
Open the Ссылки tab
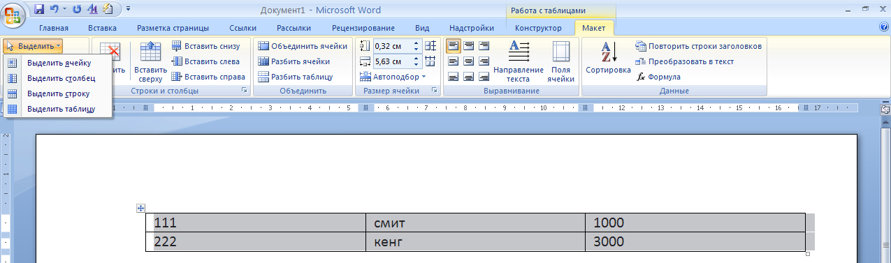tap(242, 28)
